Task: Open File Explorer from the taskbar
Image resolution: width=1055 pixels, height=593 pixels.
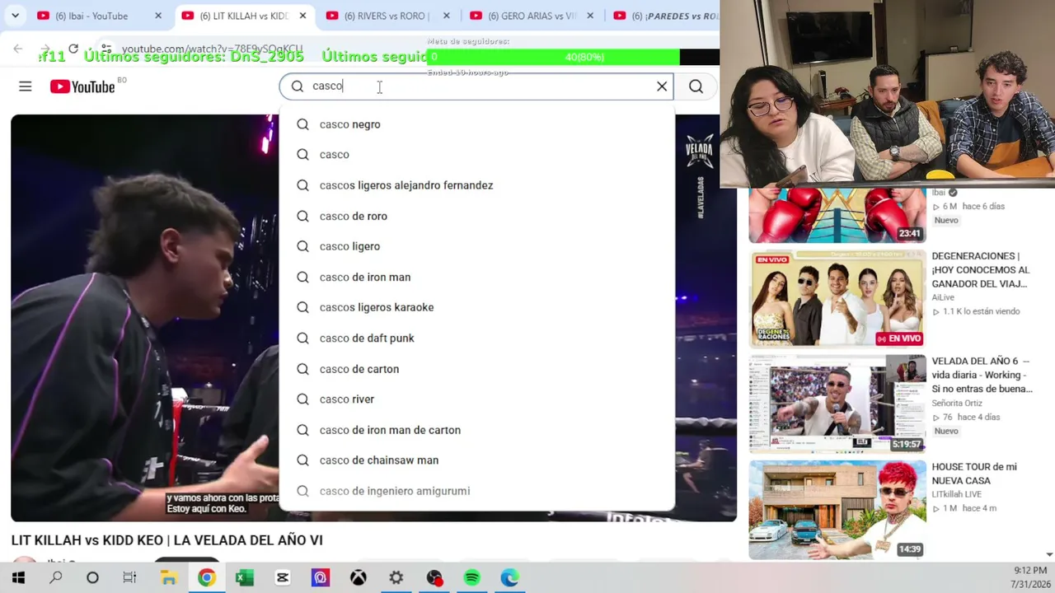Action: (169, 578)
